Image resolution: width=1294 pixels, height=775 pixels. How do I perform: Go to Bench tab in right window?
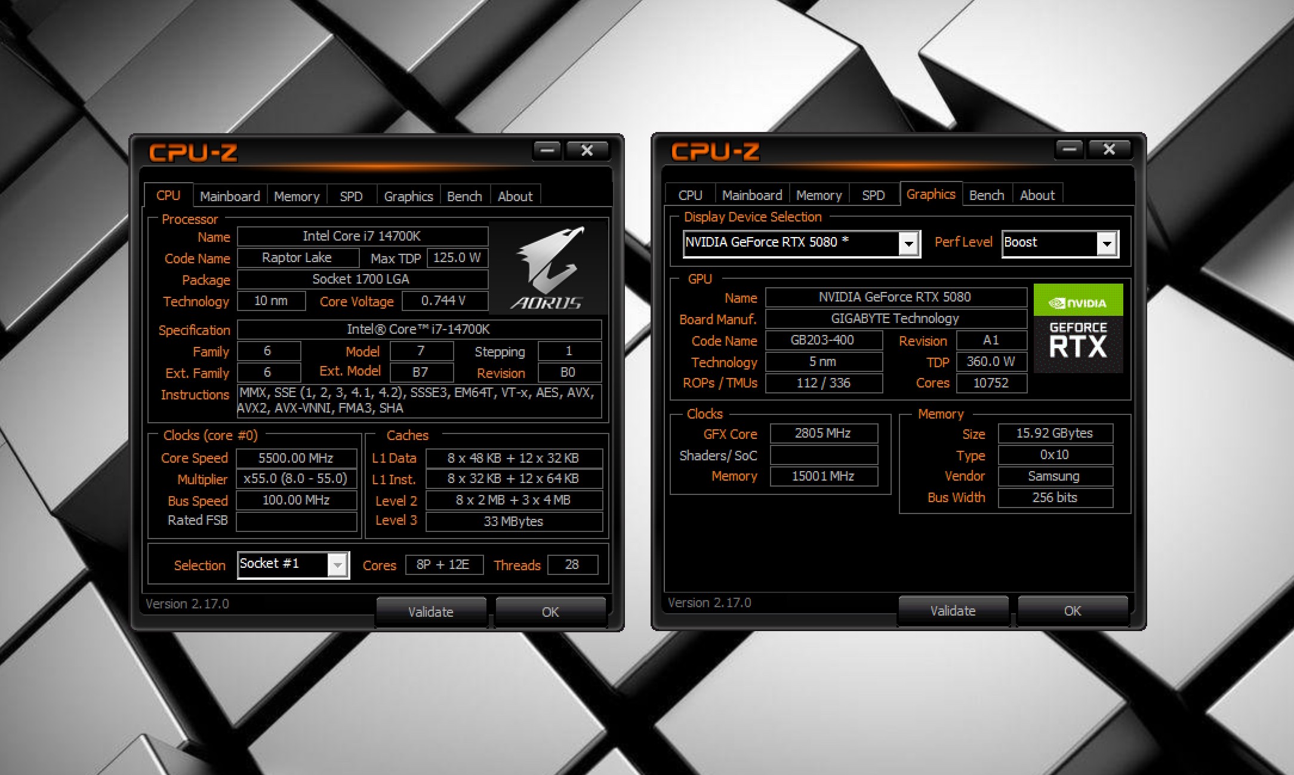click(987, 195)
